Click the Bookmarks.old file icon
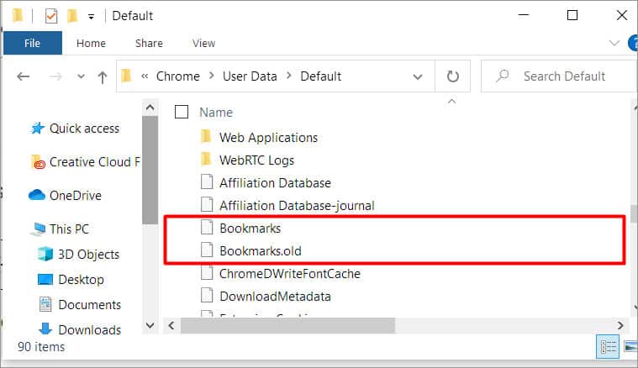This screenshot has width=638, height=368. [x=207, y=250]
